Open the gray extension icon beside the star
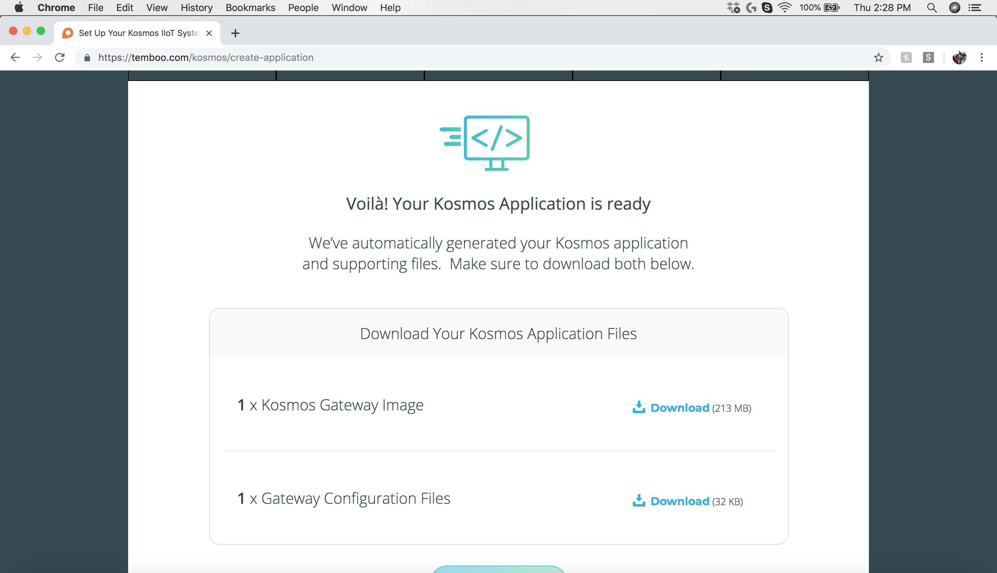The image size is (997, 573). coord(906,57)
